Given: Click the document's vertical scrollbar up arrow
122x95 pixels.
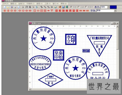Looking at the screenshot, I should tap(117, 26).
